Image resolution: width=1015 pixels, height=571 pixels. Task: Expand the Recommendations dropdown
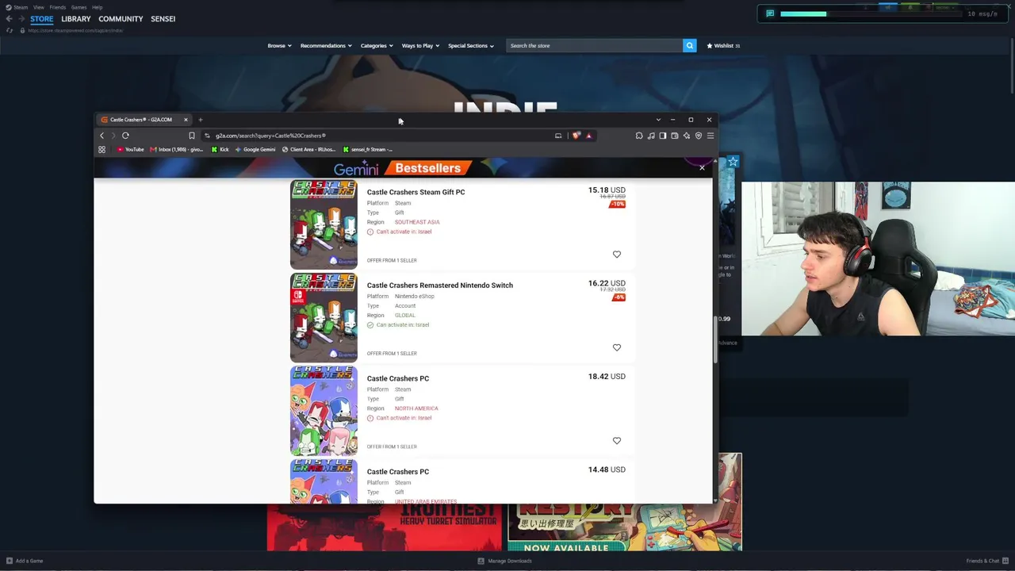(x=325, y=45)
